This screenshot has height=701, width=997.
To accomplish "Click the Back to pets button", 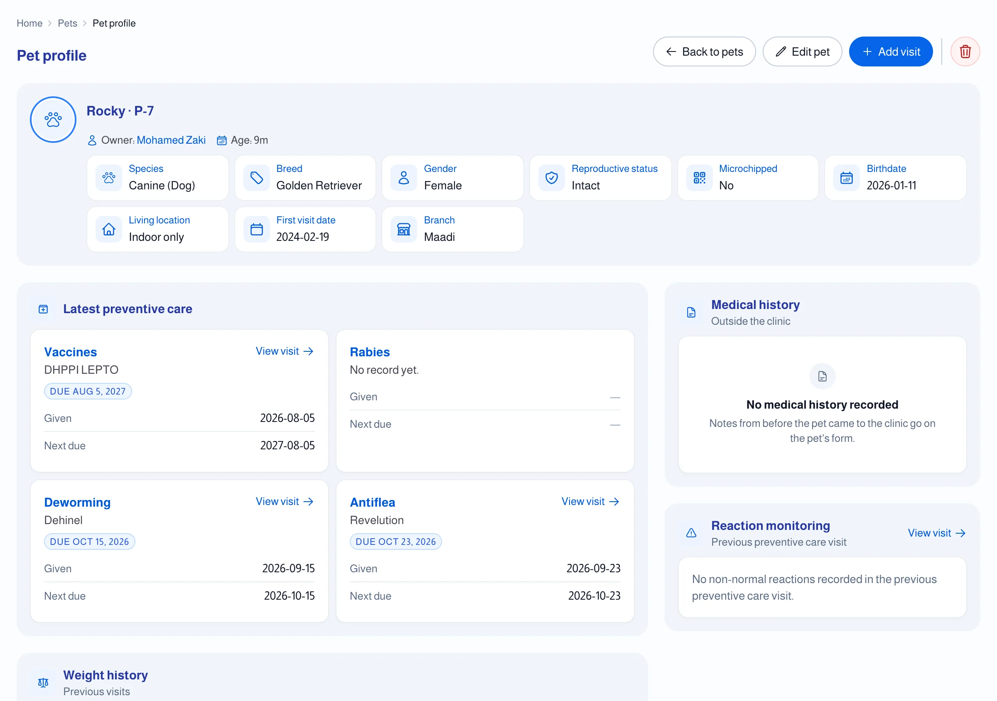I will tap(704, 51).
